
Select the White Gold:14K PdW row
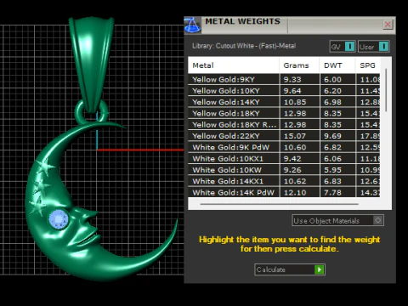point(284,192)
